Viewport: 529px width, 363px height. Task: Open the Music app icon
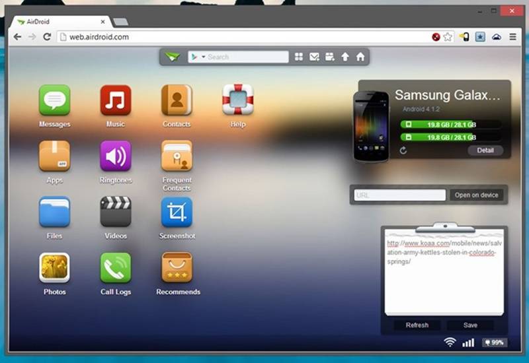click(x=116, y=100)
